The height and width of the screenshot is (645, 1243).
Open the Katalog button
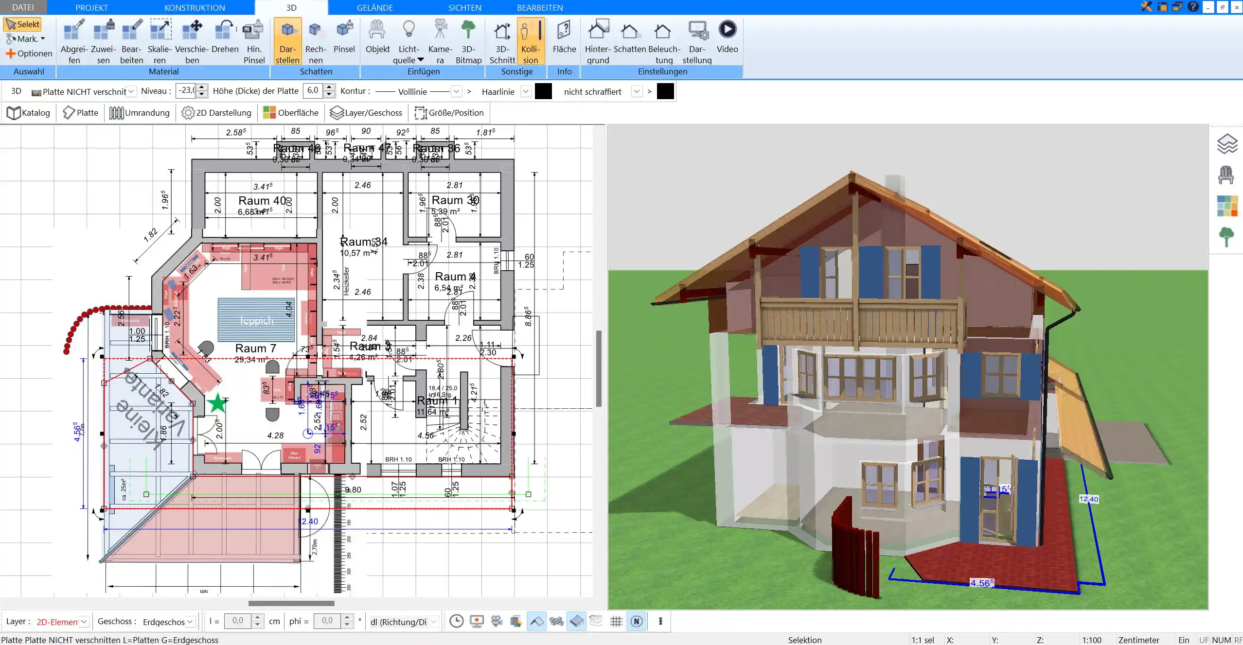(29, 113)
